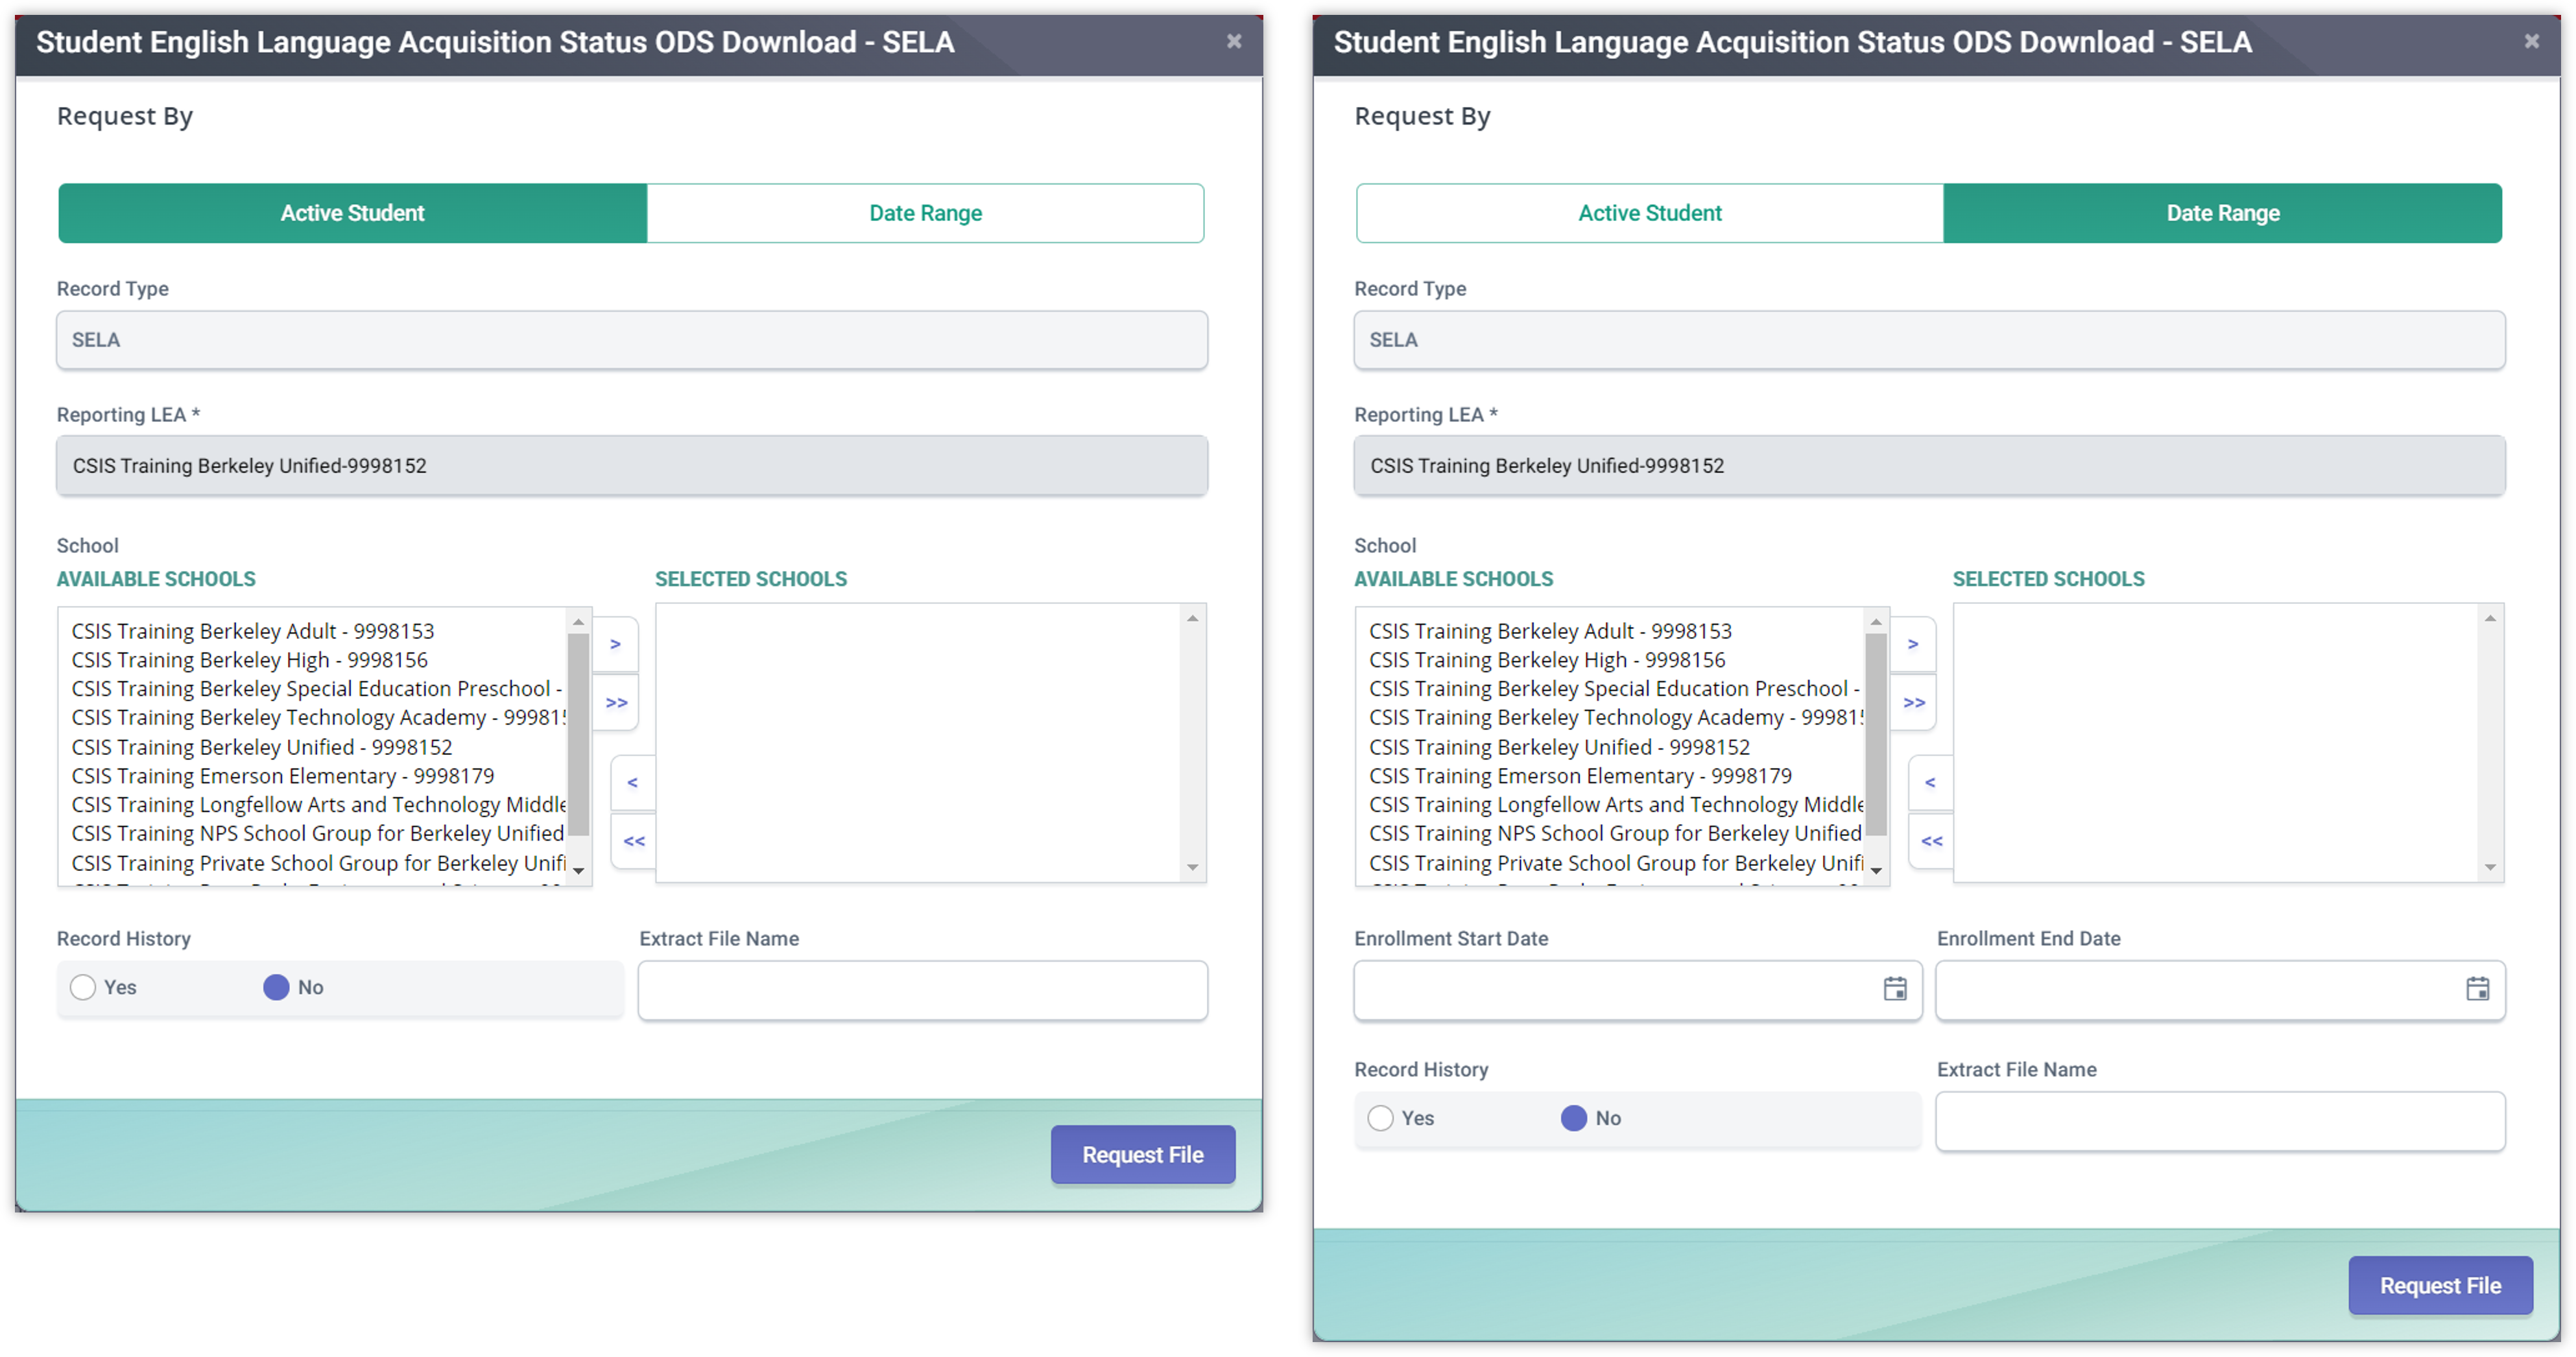Select Emerson Elementary in left dialog
2576x1357 pixels.
[283, 776]
